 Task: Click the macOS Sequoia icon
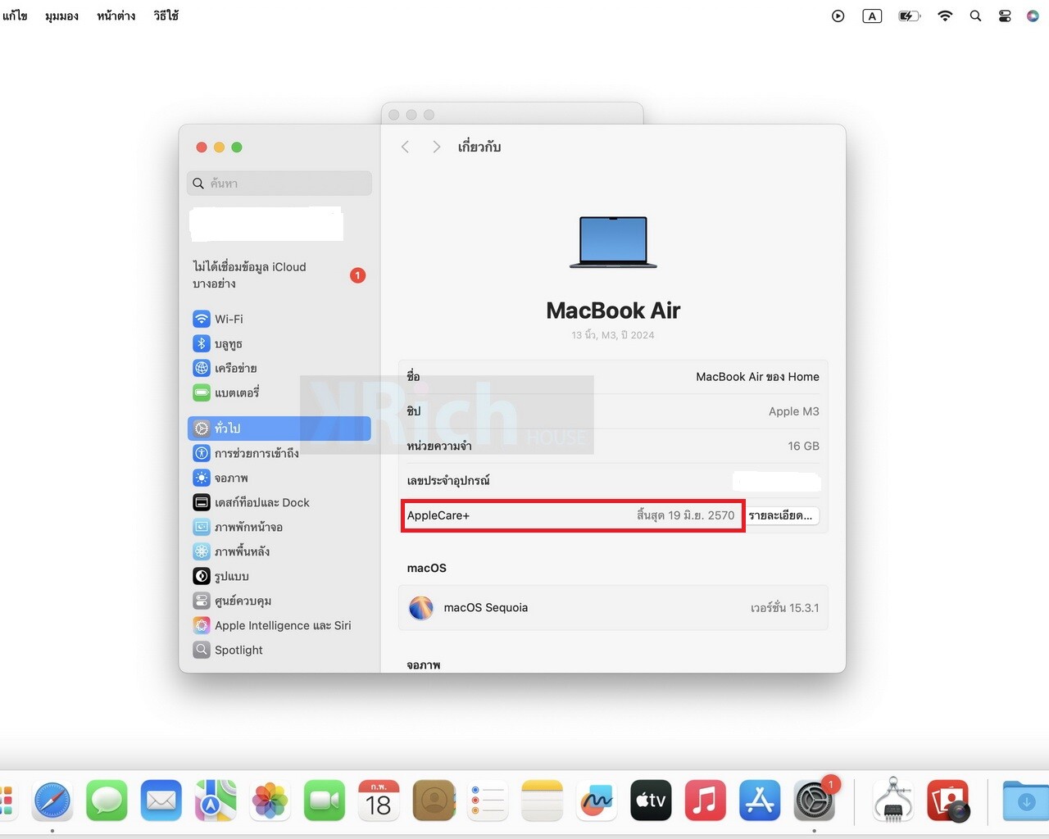pos(421,608)
